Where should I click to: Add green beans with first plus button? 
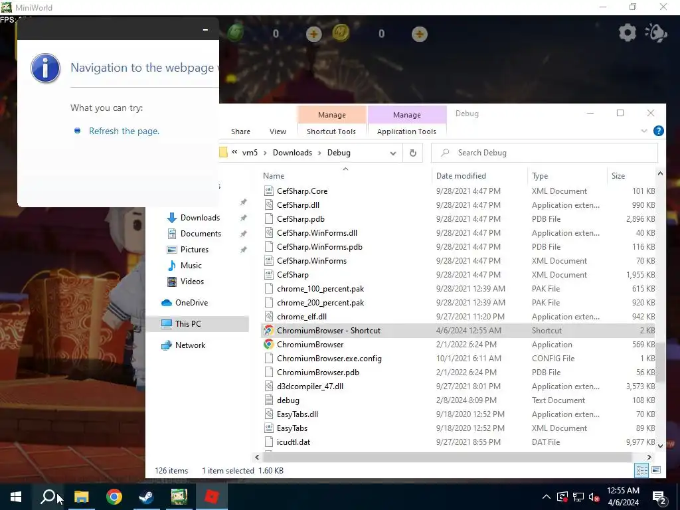pyautogui.click(x=313, y=34)
